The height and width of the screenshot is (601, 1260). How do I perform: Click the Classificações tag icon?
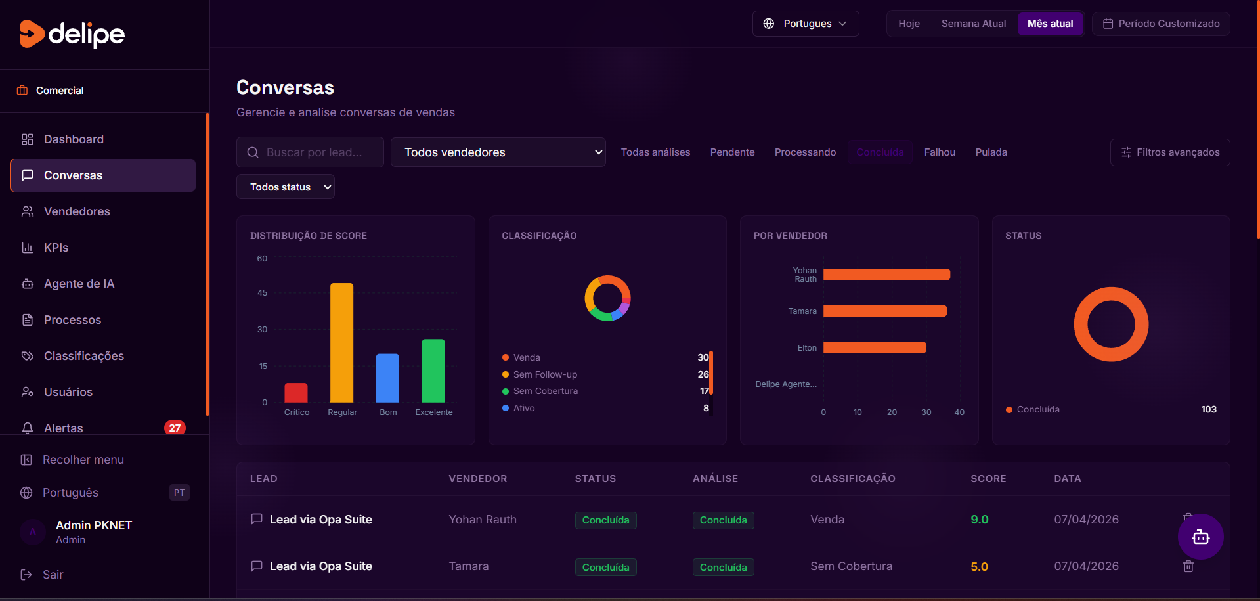[x=28, y=356]
